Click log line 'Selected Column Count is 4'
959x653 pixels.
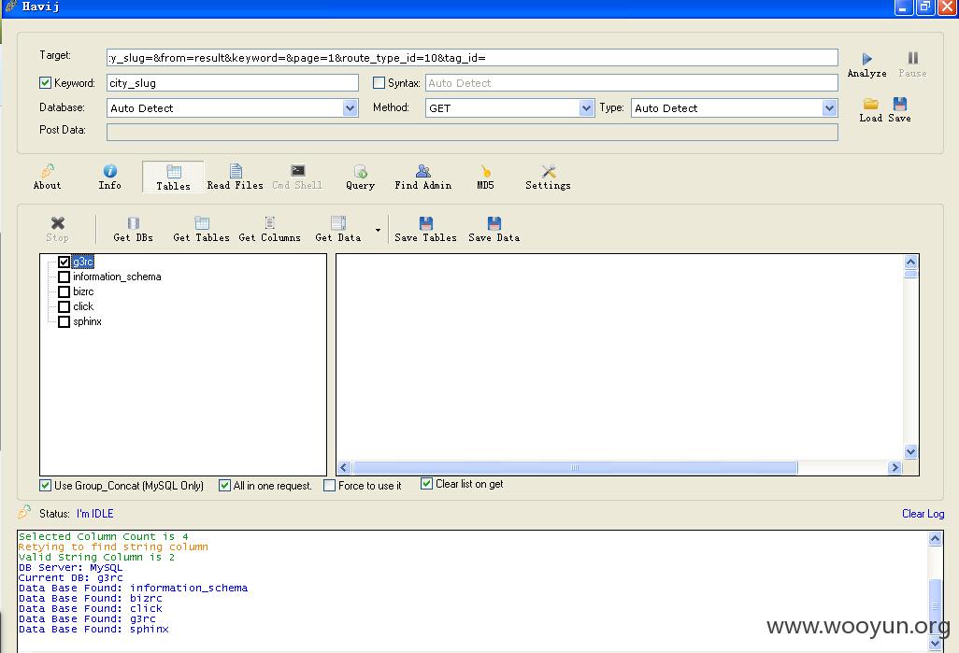(104, 536)
